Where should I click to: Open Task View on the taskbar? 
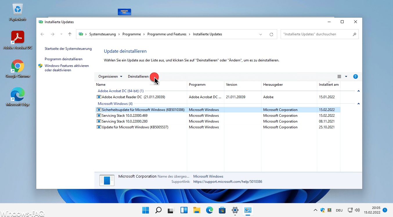point(171,210)
